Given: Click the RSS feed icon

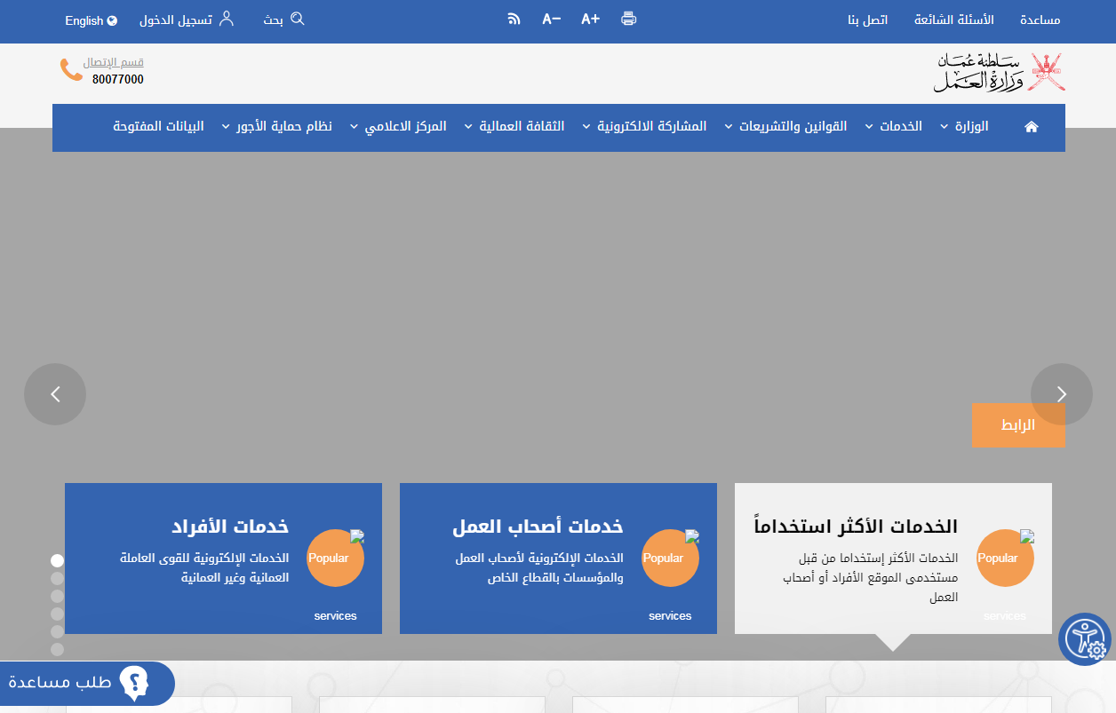Looking at the screenshot, I should coord(514,19).
